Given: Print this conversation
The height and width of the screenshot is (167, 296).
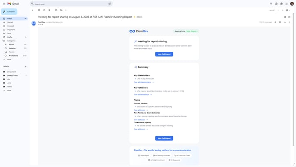Looking at the screenshot, I should pos(285,17).
